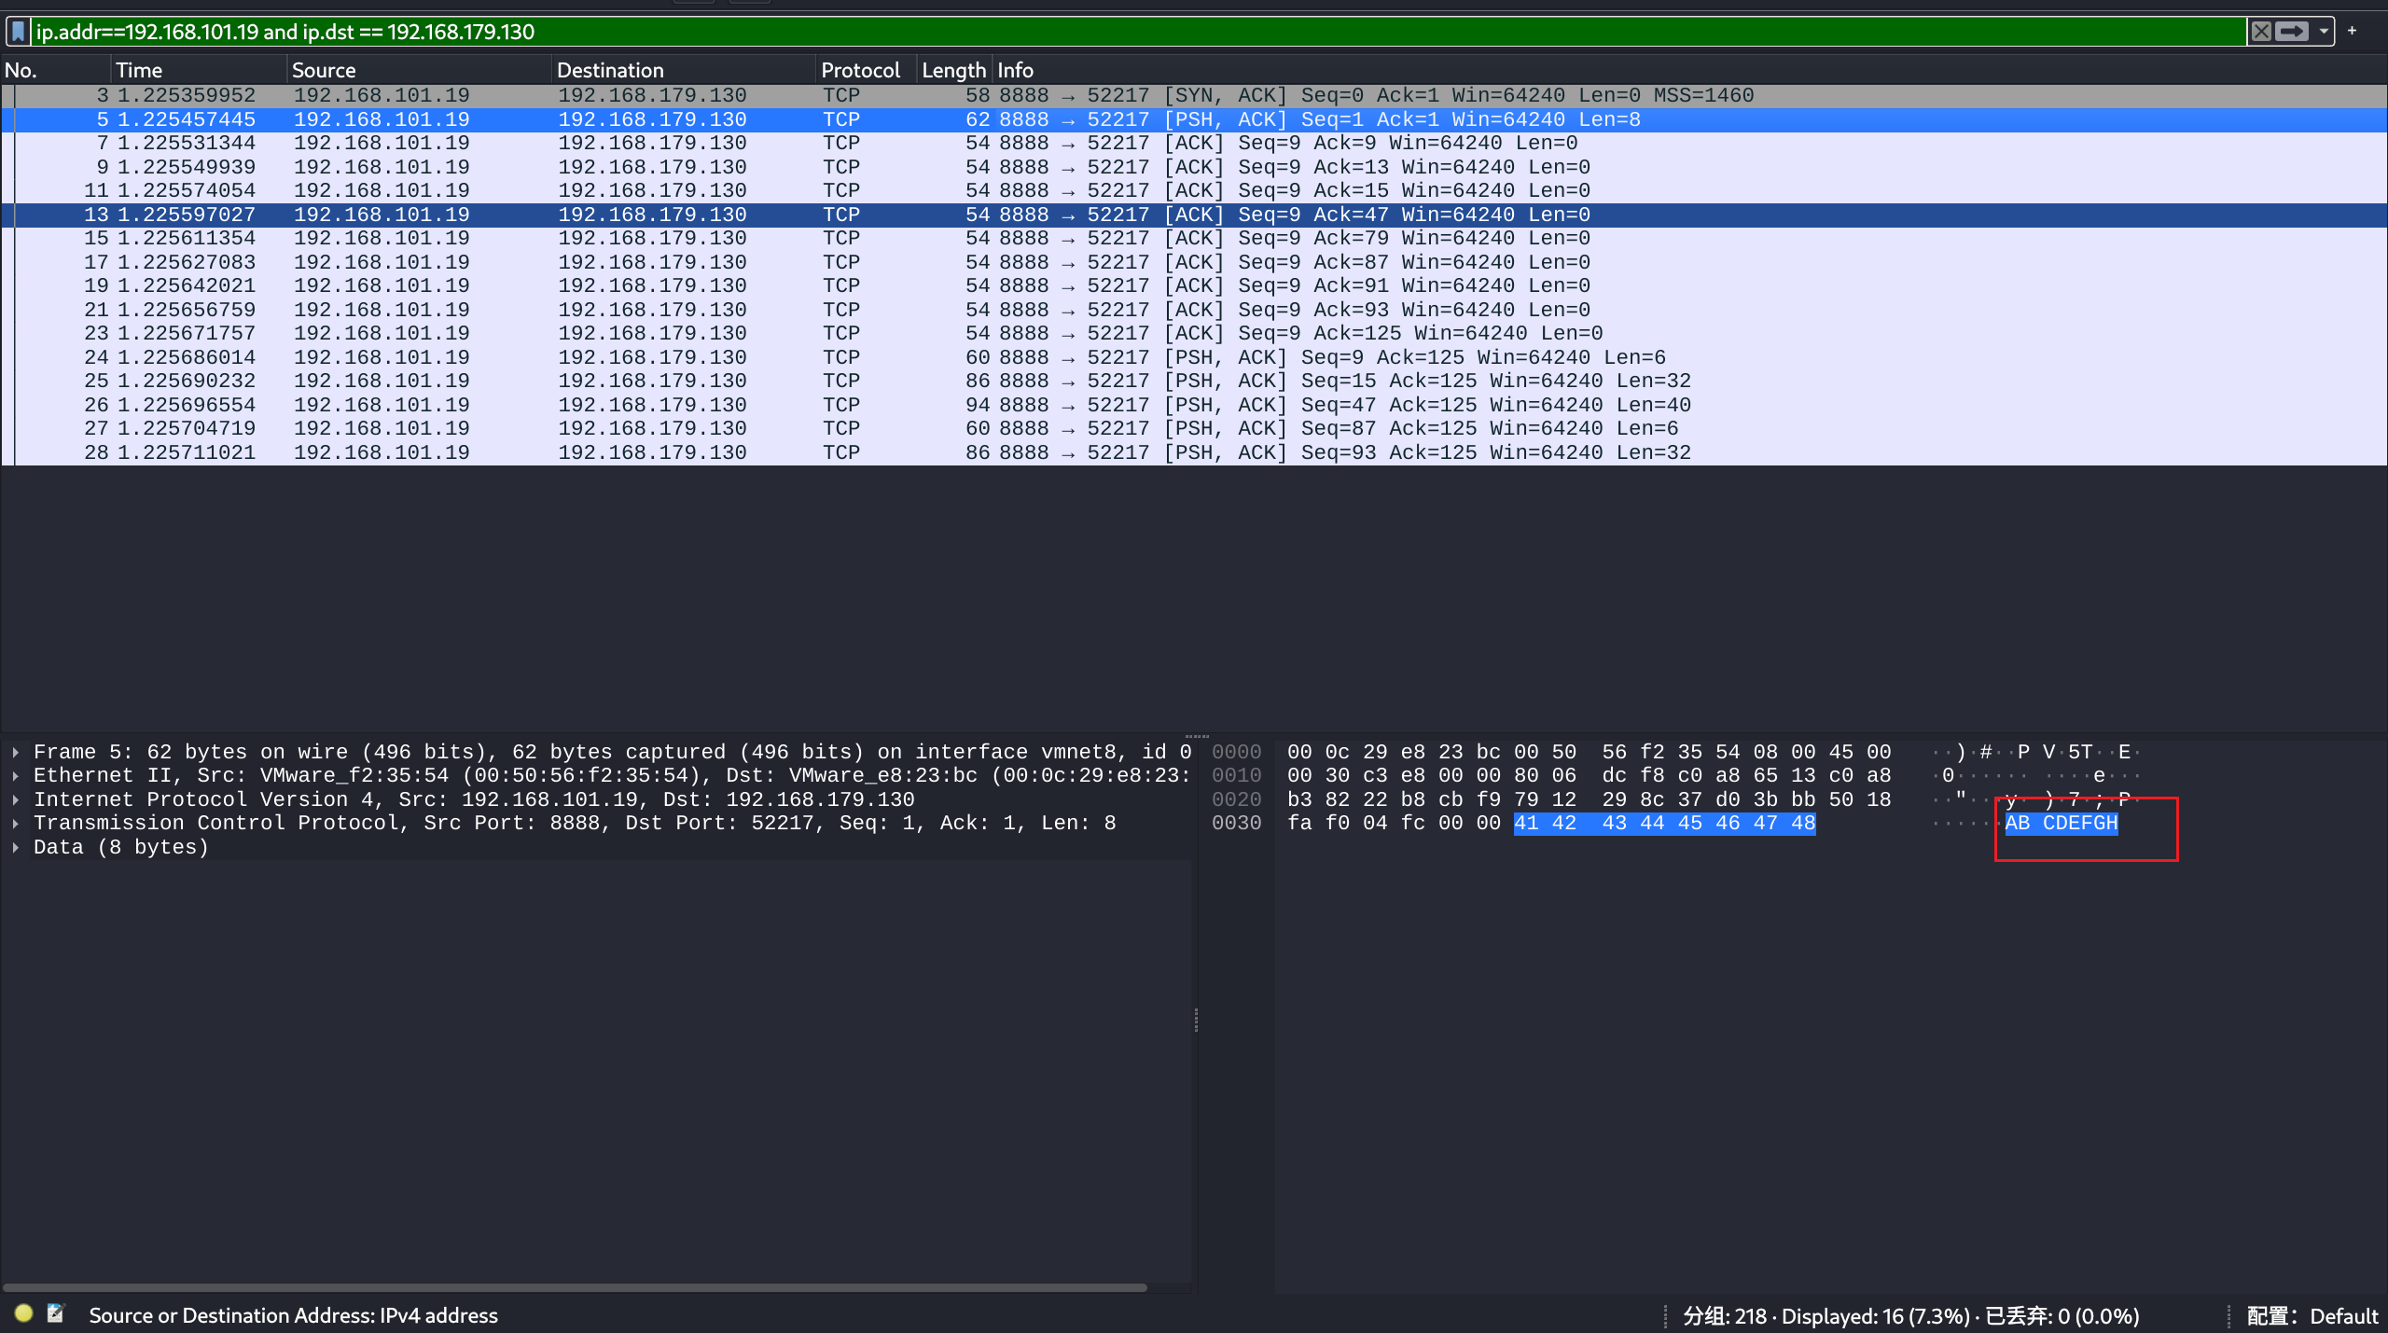The width and height of the screenshot is (2388, 1333).
Task: Clear the display filter with the X button
Action: [x=2261, y=32]
